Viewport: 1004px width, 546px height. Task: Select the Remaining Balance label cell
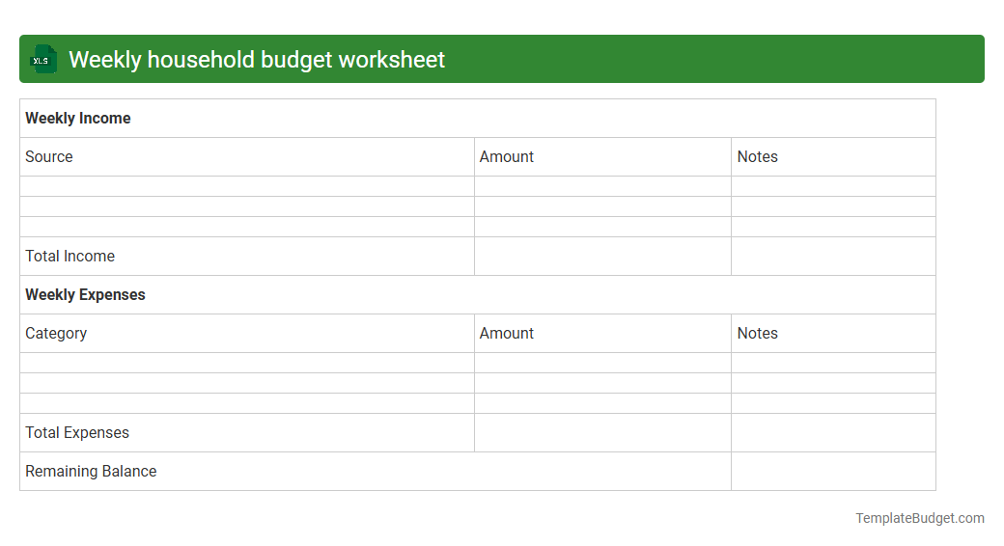[x=376, y=471]
